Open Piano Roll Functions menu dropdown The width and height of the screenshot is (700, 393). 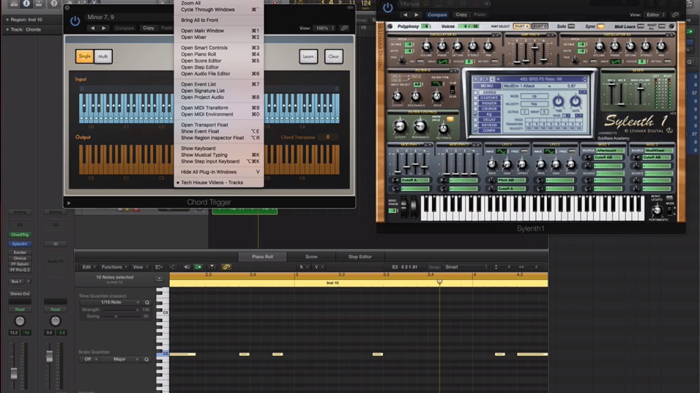[114, 267]
